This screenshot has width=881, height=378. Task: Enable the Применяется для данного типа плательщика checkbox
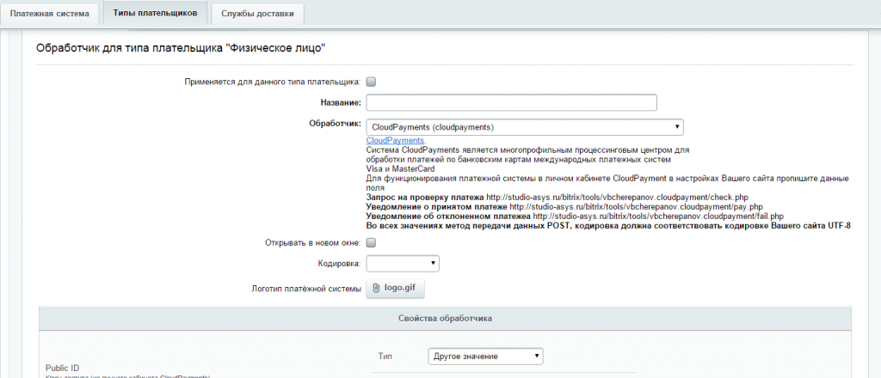(371, 82)
